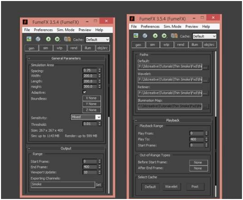This screenshot has width=243, height=200.
Task: Toggle the viewport draw sphere icon in General Parameters window
Action: (38, 39)
